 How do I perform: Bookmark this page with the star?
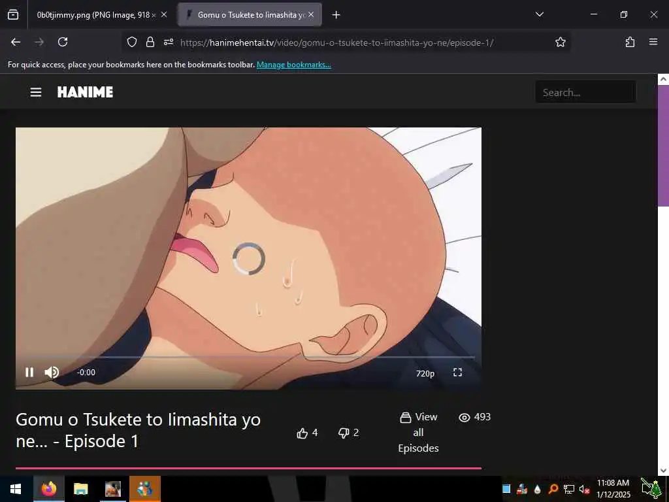(x=560, y=42)
